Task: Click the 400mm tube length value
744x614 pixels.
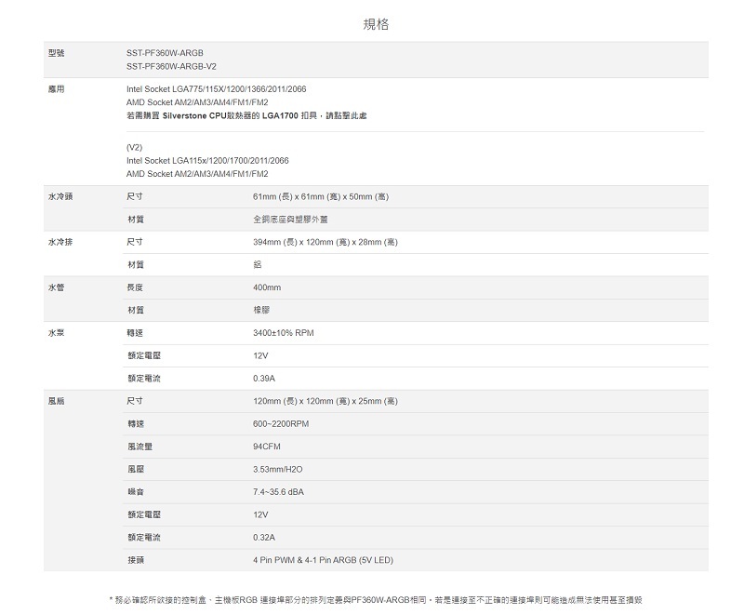Action: [x=267, y=287]
